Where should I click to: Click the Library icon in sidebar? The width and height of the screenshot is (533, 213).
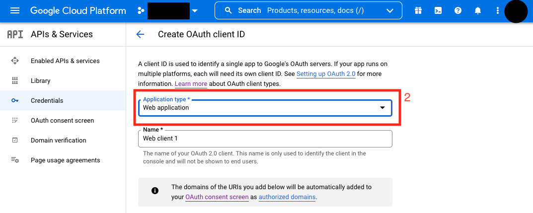[14, 81]
